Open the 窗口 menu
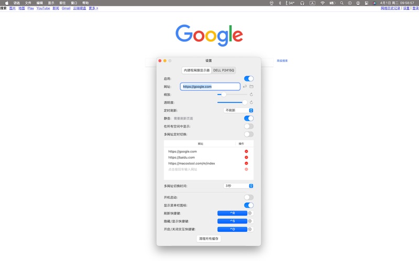The height and width of the screenshot is (261, 419). (74, 3)
